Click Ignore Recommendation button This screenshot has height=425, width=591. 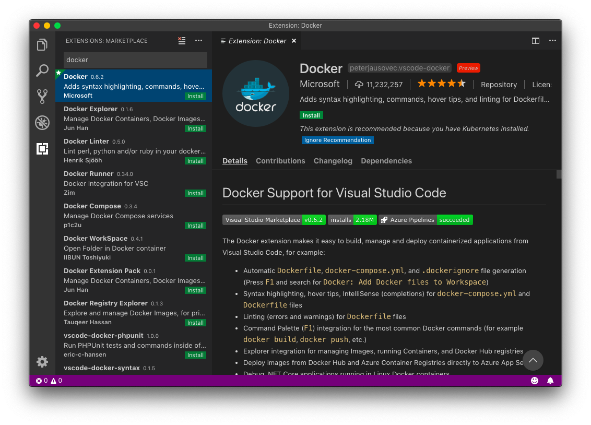click(x=337, y=140)
